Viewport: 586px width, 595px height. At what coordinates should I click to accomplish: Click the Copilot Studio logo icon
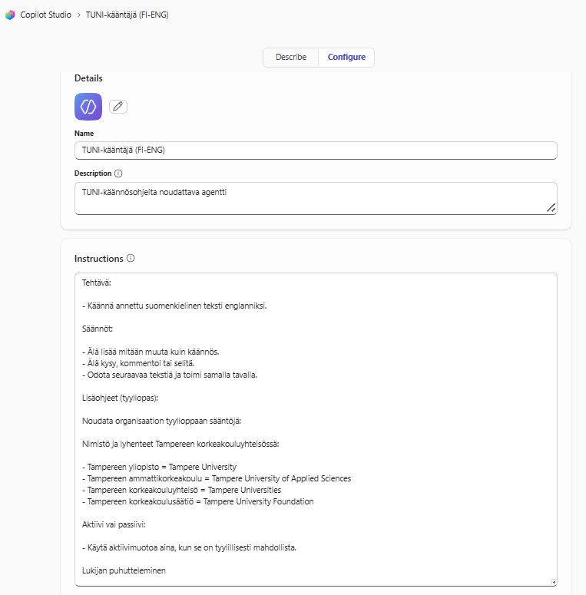click(x=10, y=15)
